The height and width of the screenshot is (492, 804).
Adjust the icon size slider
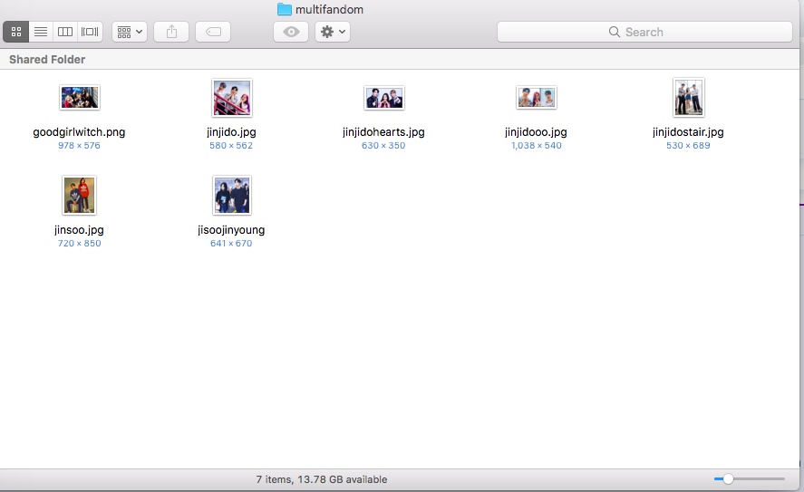coord(728,479)
